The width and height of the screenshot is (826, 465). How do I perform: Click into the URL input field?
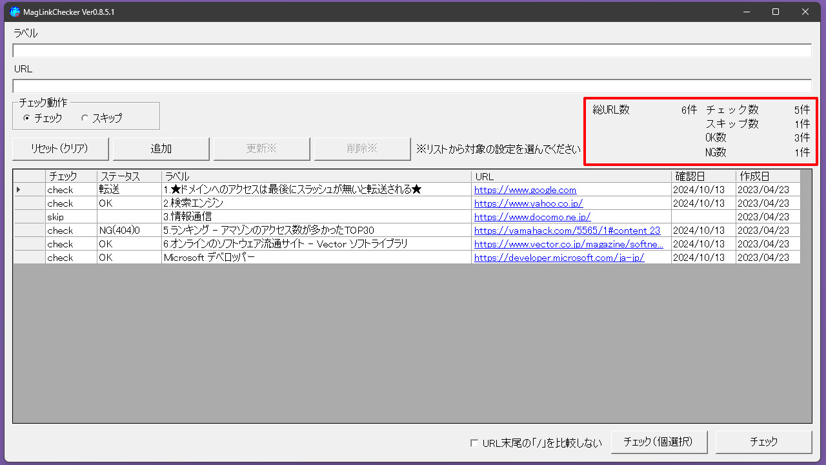point(412,86)
